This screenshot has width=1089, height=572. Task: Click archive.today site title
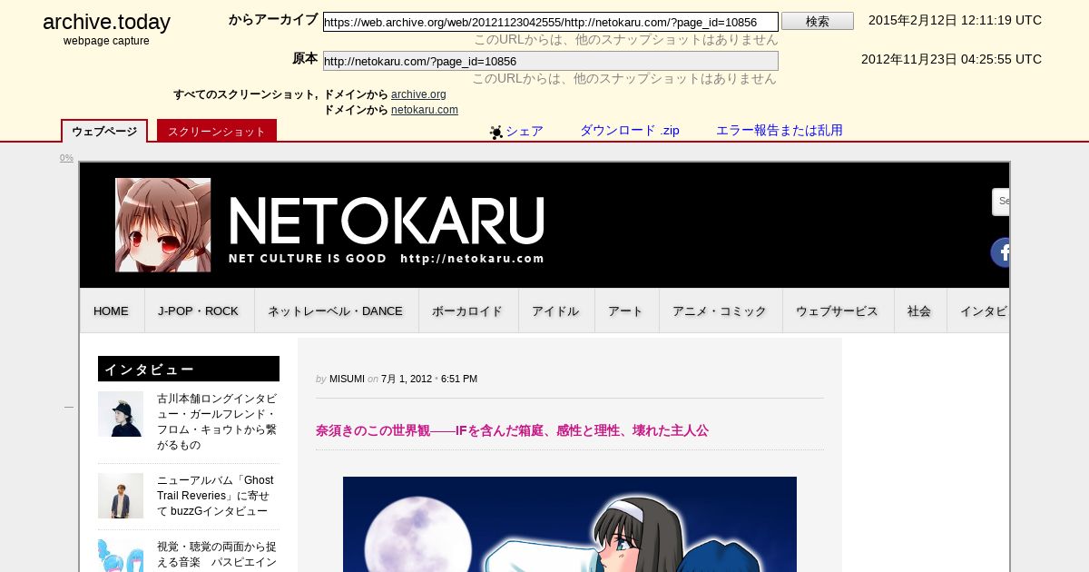pos(106,23)
